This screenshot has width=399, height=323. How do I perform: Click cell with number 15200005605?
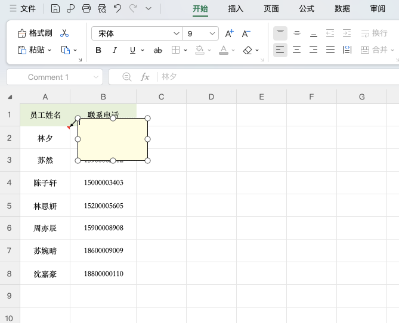click(x=103, y=206)
